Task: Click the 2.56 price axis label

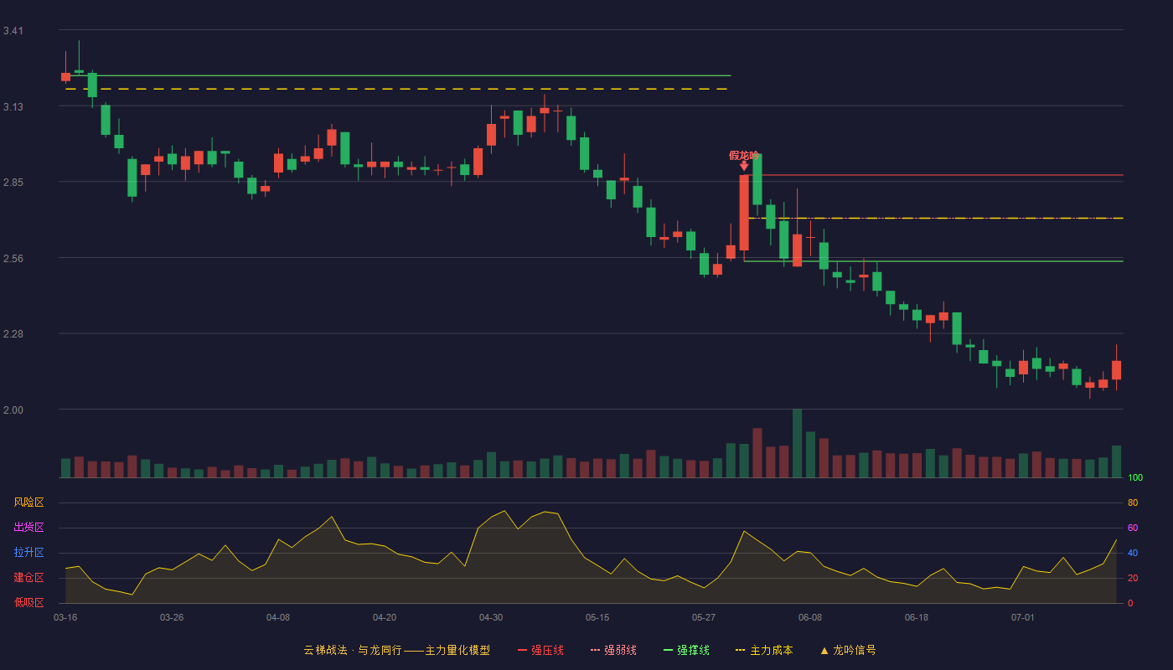Action: tap(13, 259)
